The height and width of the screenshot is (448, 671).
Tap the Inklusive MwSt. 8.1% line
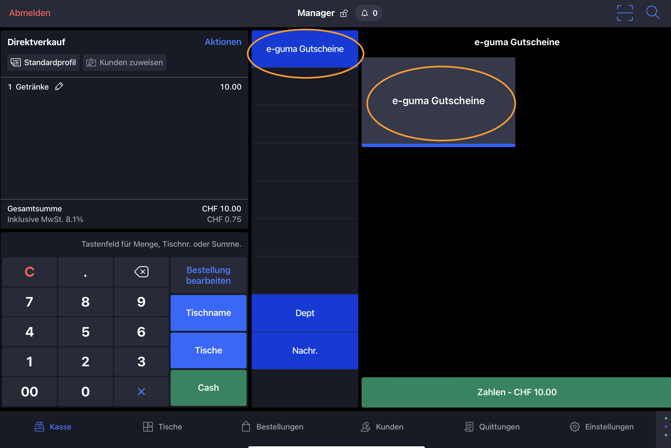click(x=125, y=219)
